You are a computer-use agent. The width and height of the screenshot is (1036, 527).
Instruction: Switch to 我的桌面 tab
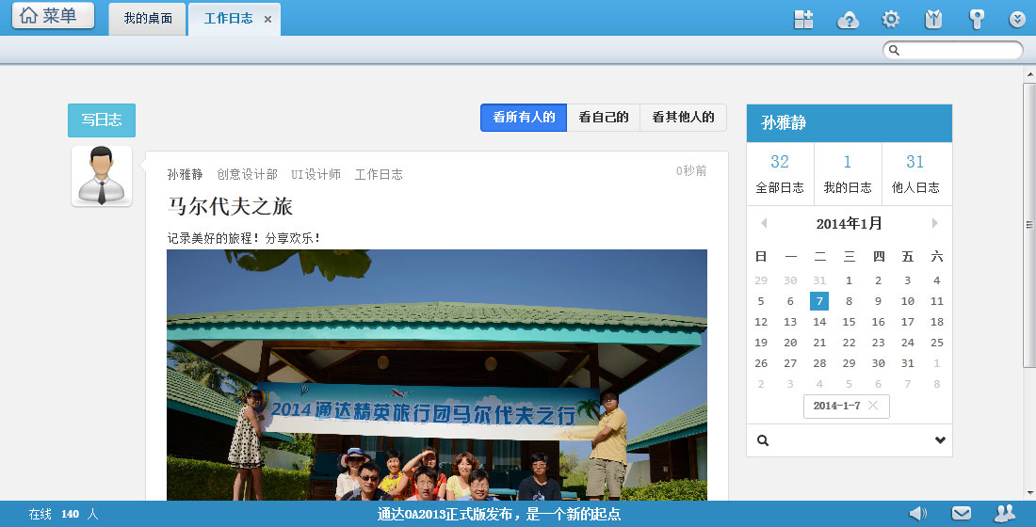(148, 19)
